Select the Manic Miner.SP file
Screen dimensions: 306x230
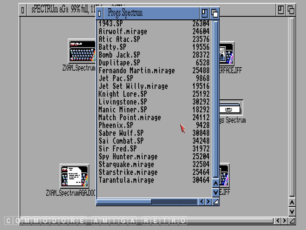(x=123, y=110)
